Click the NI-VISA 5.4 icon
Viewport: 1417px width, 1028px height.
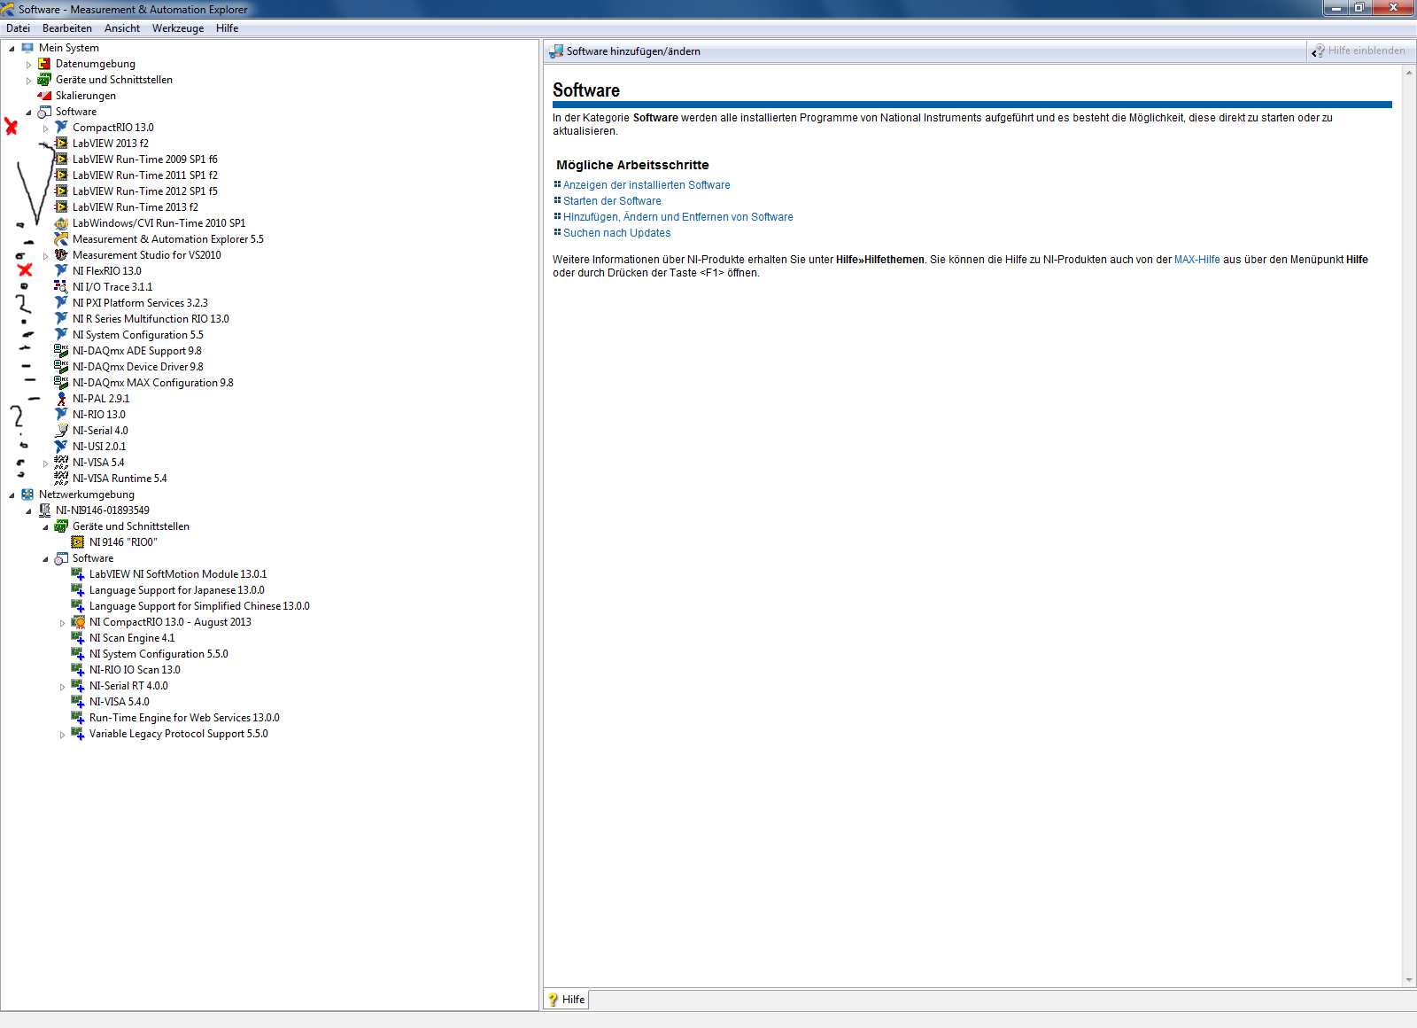click(x=61, y=463)
